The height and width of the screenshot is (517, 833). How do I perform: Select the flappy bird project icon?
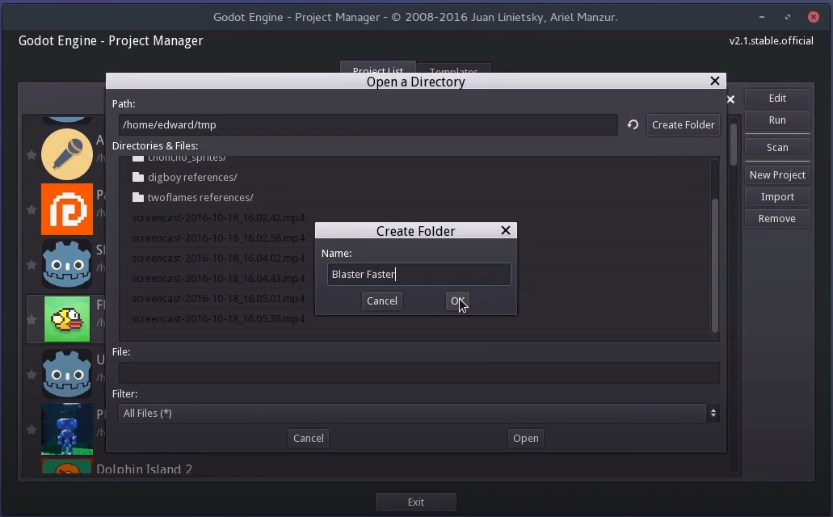pos(67,319)
